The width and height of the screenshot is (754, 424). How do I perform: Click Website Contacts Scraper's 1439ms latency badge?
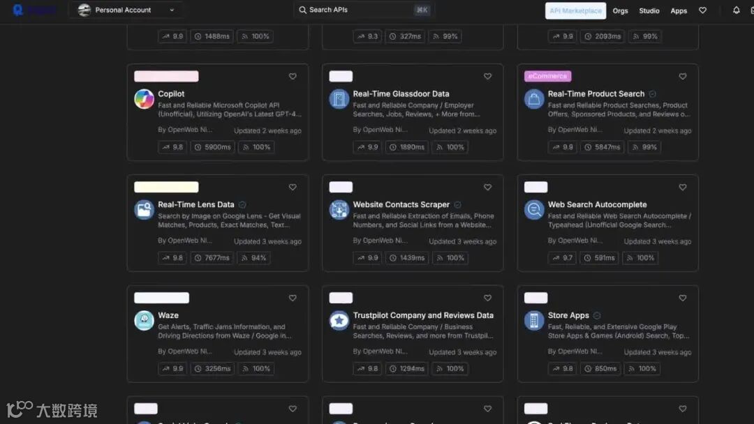click(x=407, y=258)
